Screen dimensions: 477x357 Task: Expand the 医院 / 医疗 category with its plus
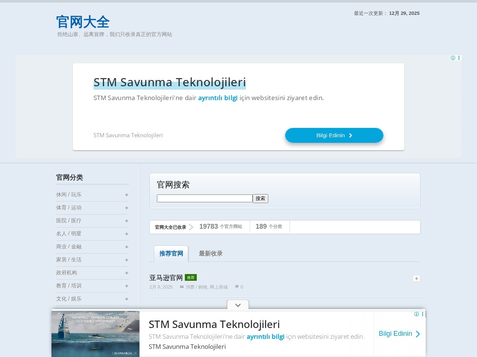[127, 221]
